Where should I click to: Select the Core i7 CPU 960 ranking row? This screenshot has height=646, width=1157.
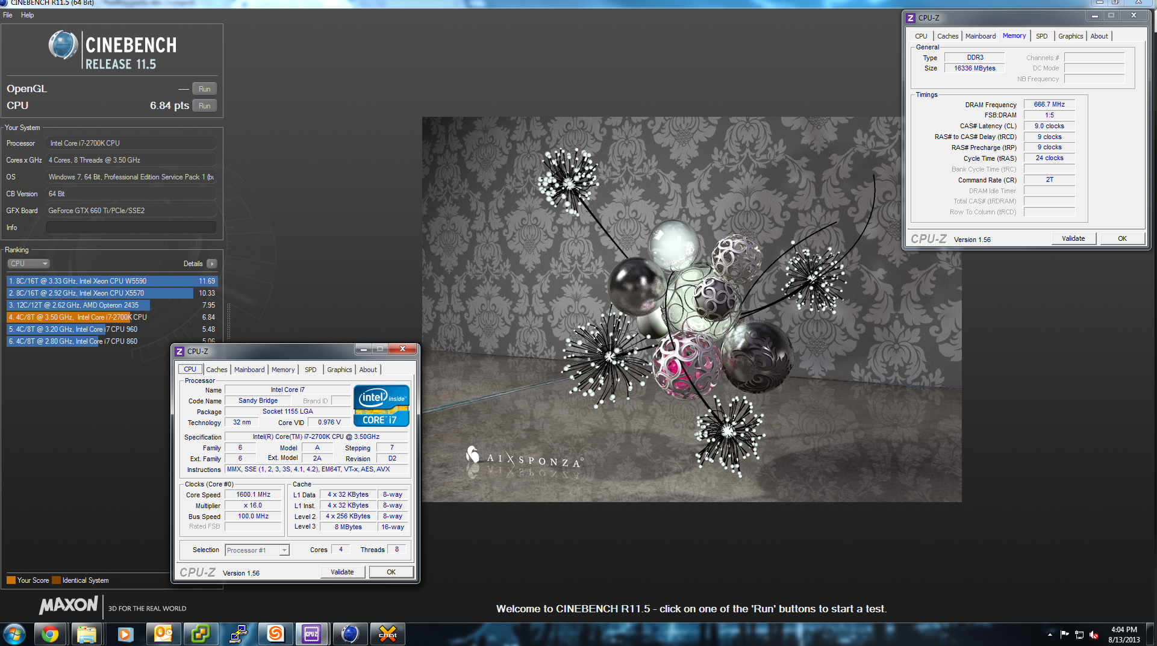[112, 329]
